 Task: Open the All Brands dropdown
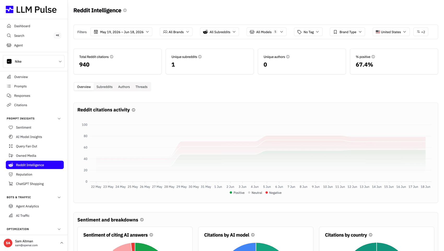[176, 32]
